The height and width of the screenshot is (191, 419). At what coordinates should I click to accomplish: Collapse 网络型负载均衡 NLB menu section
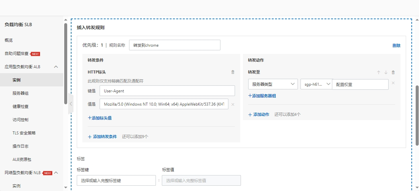point(56,173)
